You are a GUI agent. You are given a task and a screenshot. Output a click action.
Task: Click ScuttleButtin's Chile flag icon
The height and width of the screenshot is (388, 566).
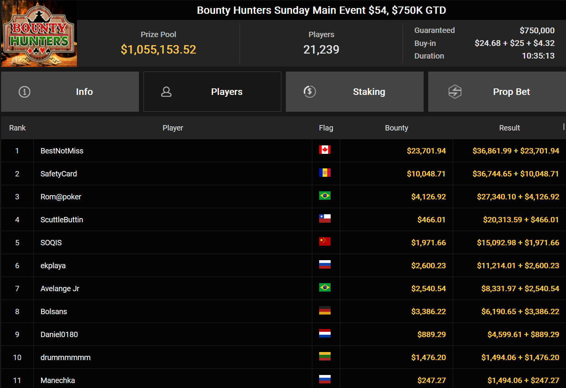(325, 218)
